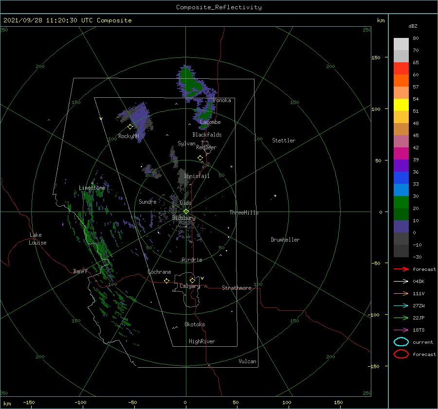The height and width of the screenshot is (409, 438).
Task: Click the RedDeer city label
Action: (x=206, y=147)
